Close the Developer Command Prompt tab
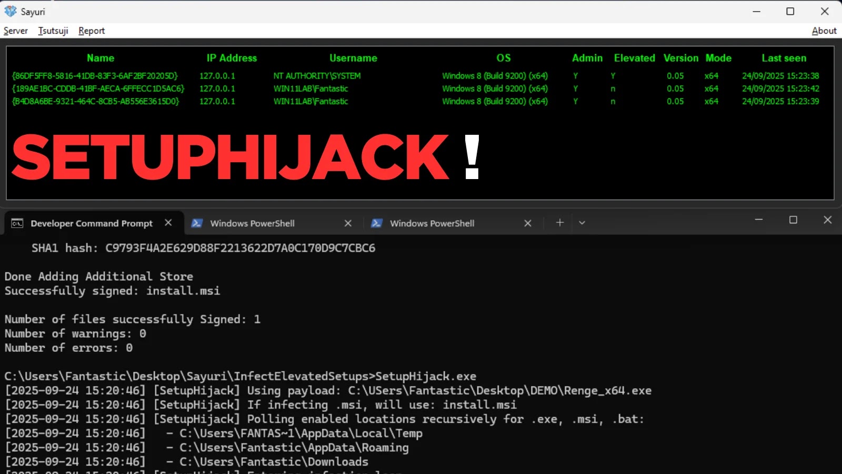Screen dimensions: 842x474 pos(168,223)
